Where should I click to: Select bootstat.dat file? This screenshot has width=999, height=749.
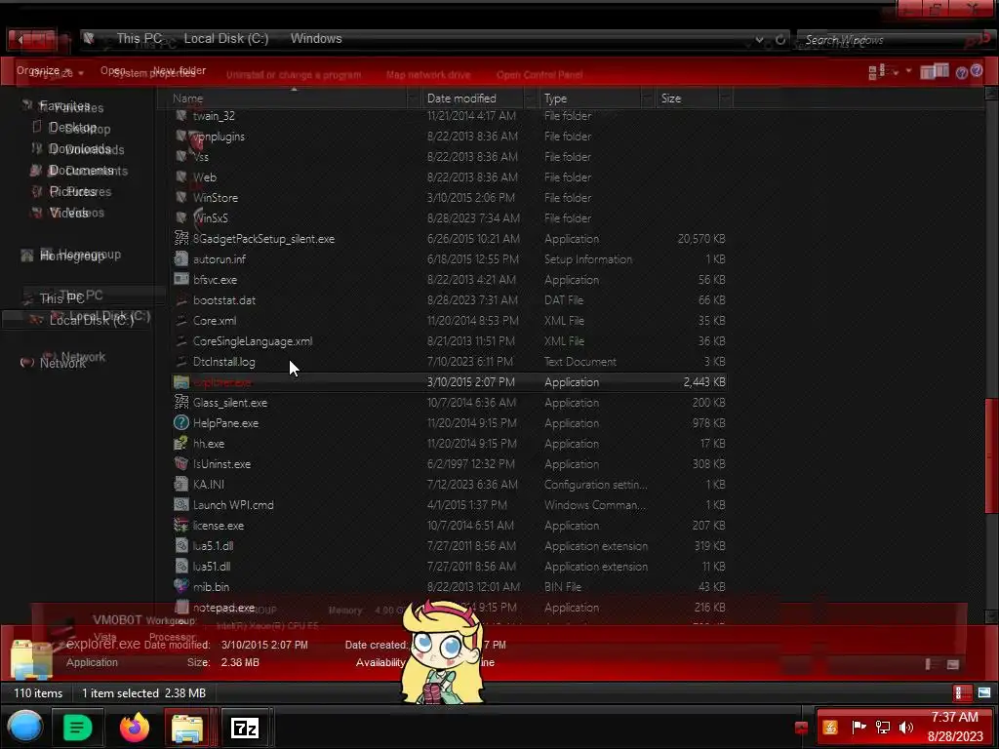click(x=223, y=300)
